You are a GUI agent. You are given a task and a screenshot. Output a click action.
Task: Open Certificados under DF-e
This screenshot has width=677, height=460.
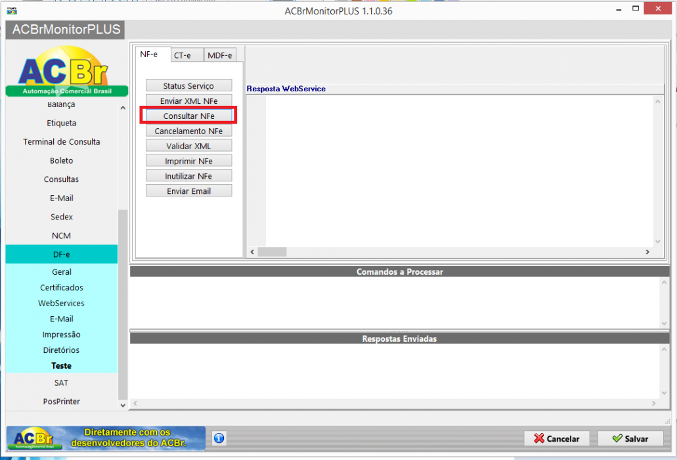coord(61,288)
